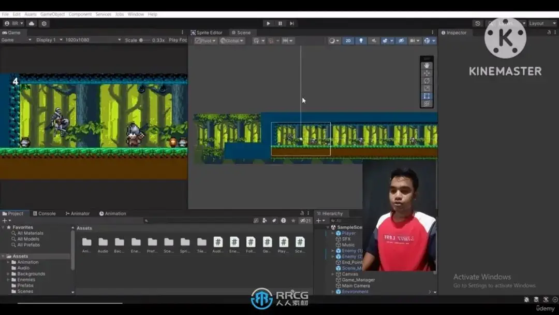Click the Pause button
Viewport: 559px width, 315px height.
click(280, 23)
